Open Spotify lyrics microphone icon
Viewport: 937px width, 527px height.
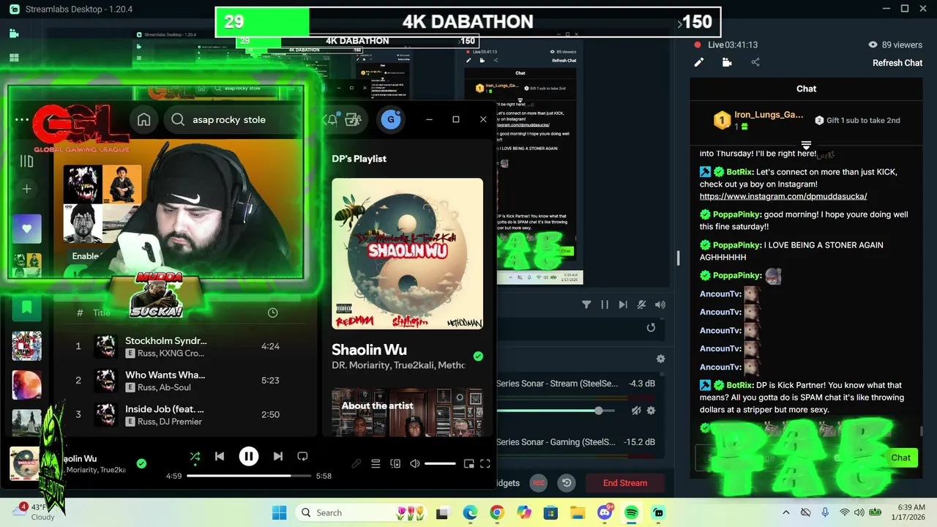356,463
